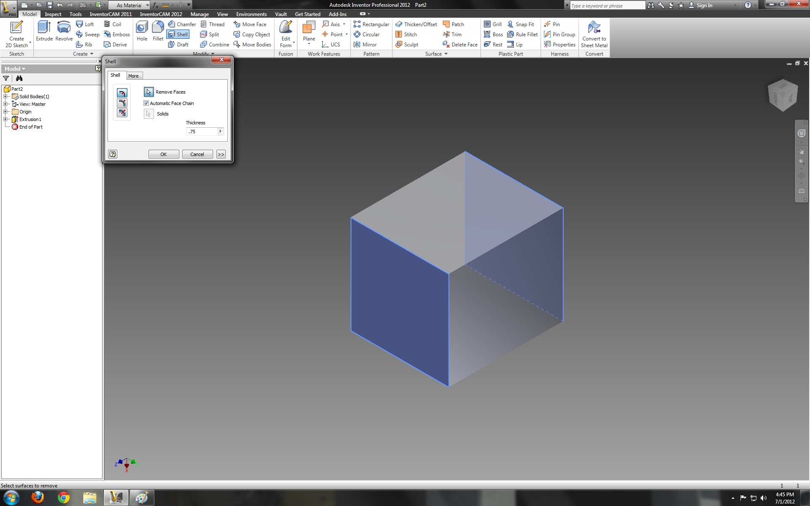Expand the Extrusion1 feature node
810x506 pixels.
[6, 119]
